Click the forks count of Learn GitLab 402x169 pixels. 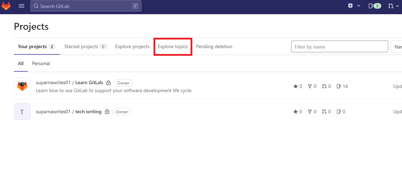click(312, 86)
